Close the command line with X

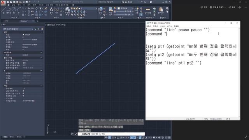click(73, 134)
